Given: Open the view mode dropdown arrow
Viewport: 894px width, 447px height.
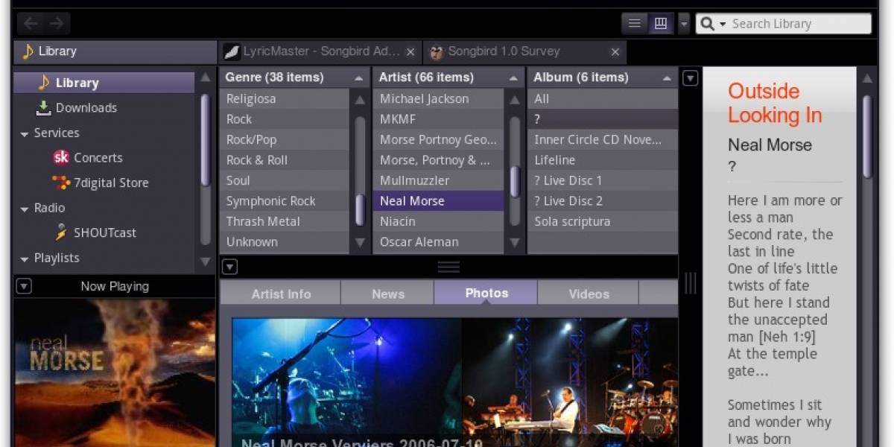Looking at the screenshot, I should tap(684, 24).
